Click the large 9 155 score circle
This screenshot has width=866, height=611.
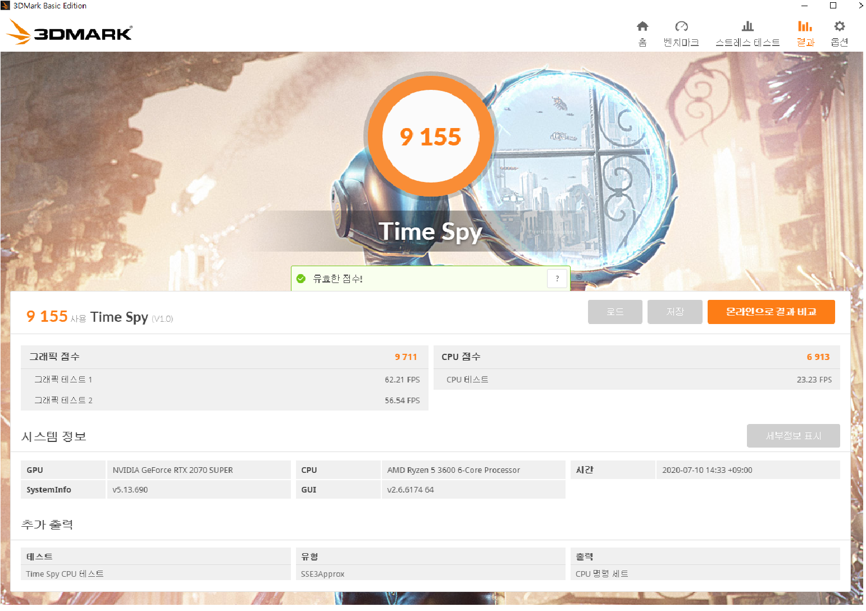click(431, 136)
